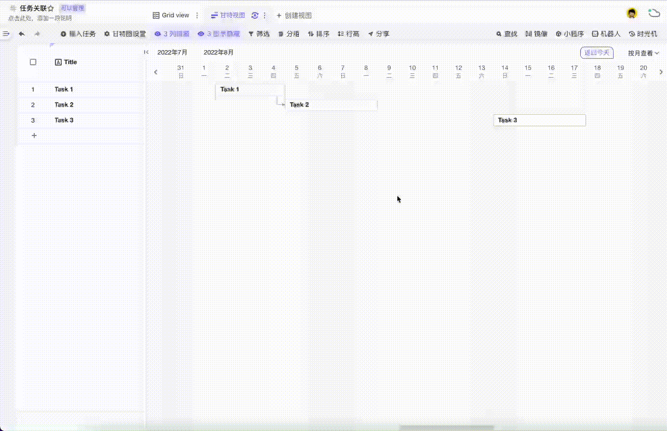This screenshot has width=667, height=431.
Task: Open the Grid view options menu
Action: (197, 15)
